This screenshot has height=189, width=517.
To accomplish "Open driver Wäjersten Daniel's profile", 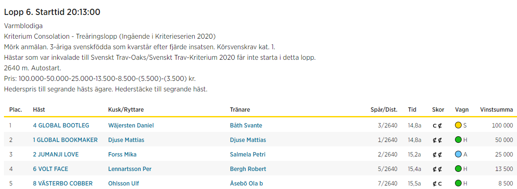I will 131,125.
